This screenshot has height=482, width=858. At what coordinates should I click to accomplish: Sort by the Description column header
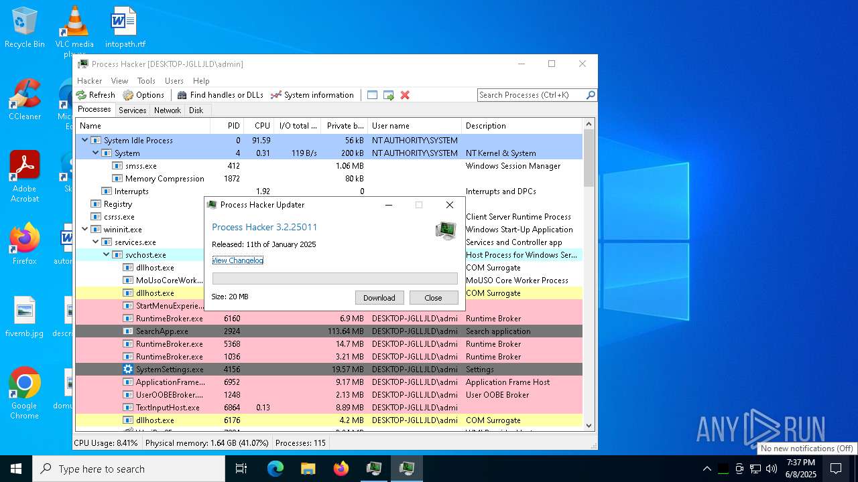click(522, 126)
